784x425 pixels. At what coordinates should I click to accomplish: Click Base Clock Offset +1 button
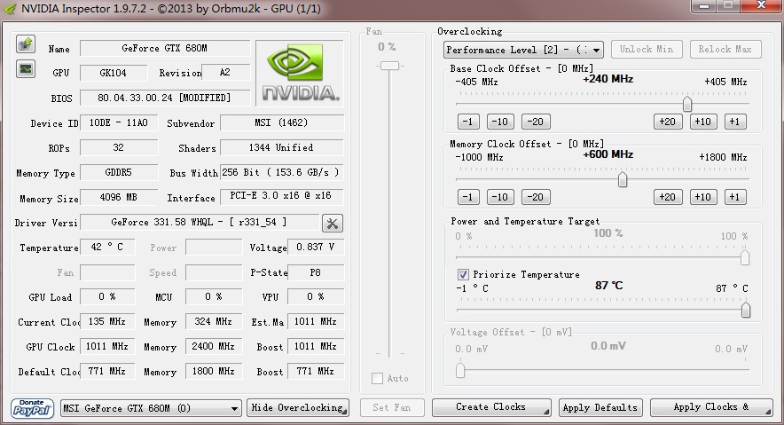pos(734,122)
